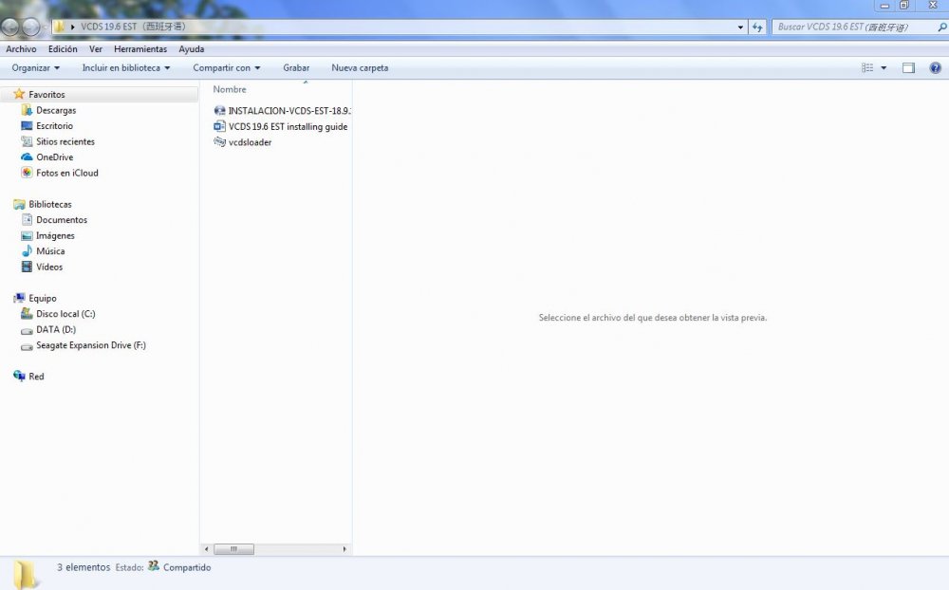
Task: Click the DATA (D:) drive icon
Action: tap(27, 330)
